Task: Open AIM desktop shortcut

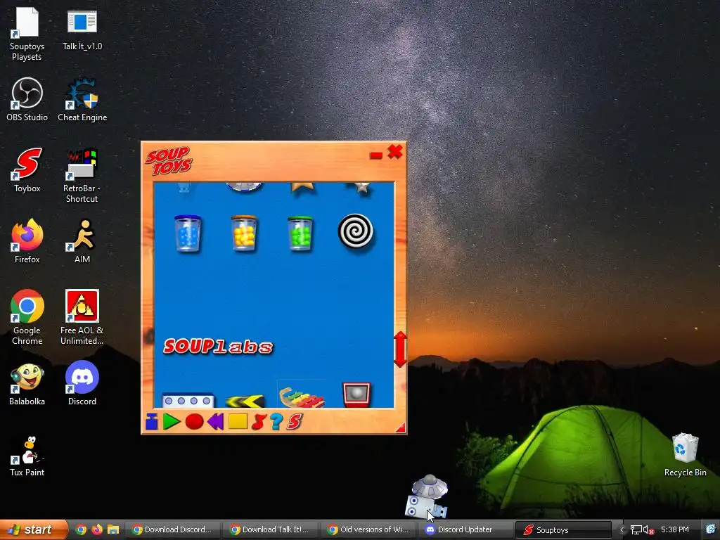Action: [x=82, y=242]
